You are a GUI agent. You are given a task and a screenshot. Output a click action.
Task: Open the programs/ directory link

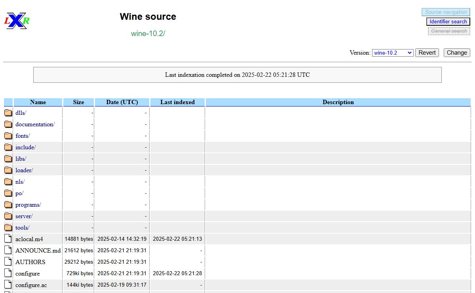28,205
